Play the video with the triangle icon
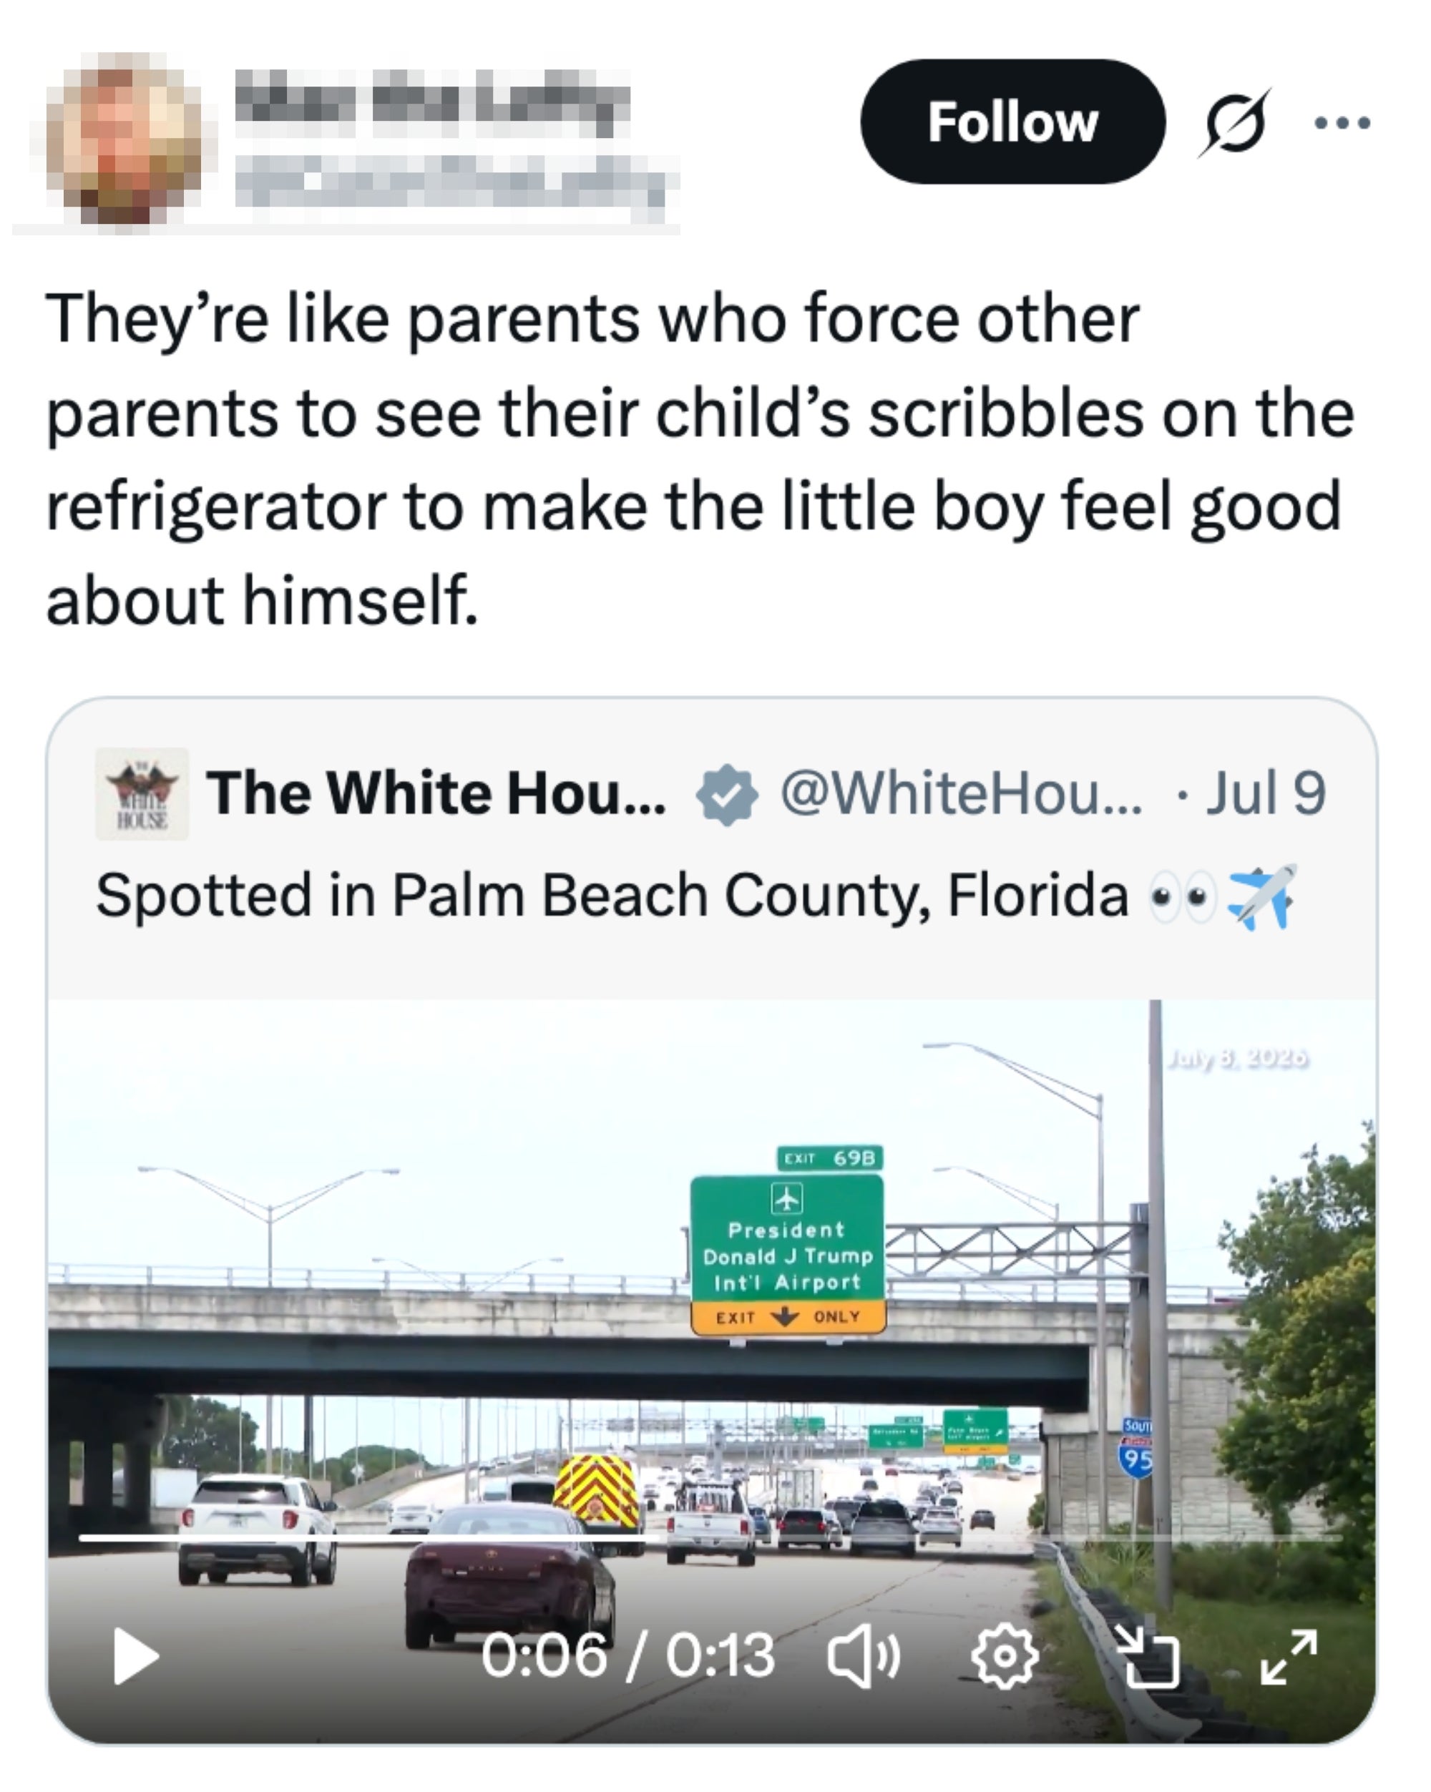This screenshot has width=1431, height=1792. [x=135, y=1657]
